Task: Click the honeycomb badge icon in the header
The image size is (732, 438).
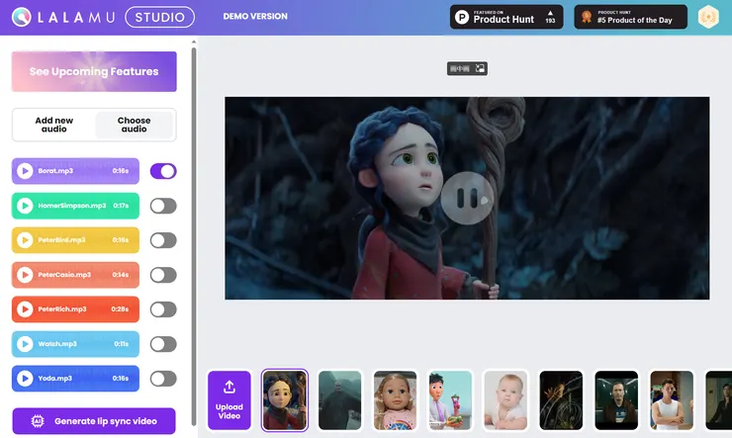Action: [708, 17]
